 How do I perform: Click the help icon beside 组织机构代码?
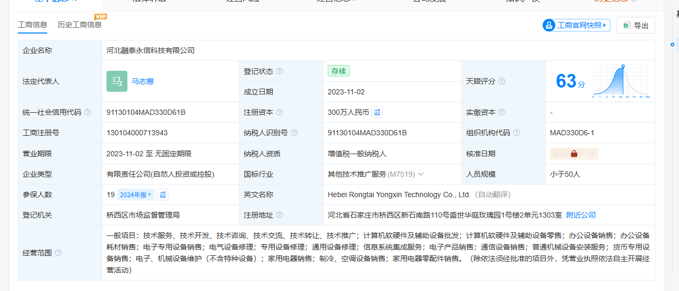pyautogui.click(x=516, y=133)
